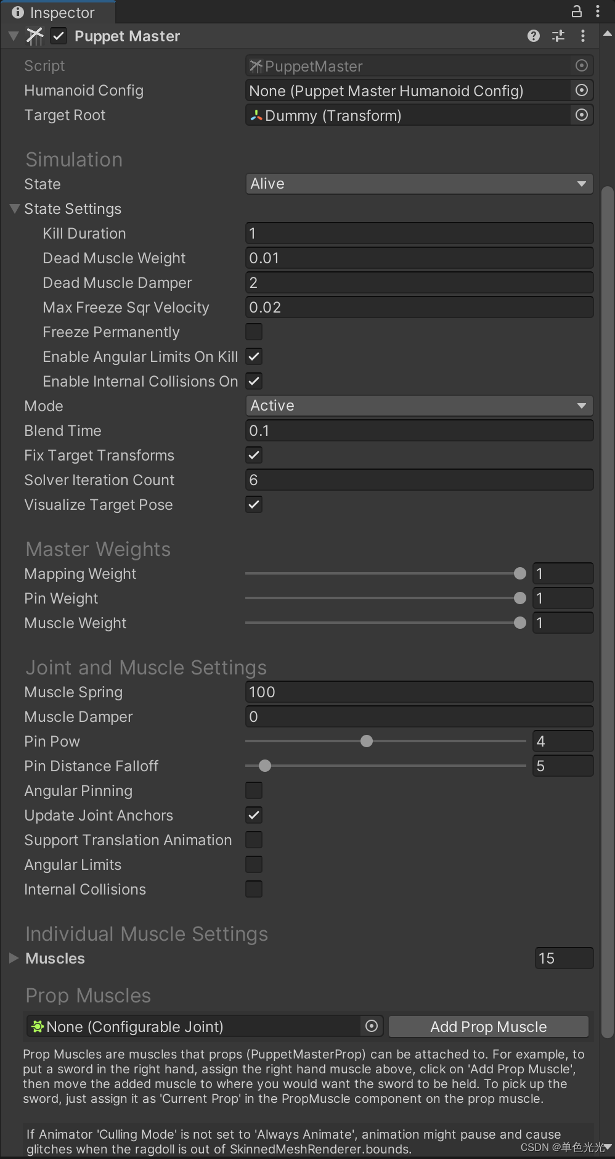Select the Inspector tab
Viewport: 615px width, 1159px height.
click(x=57, y=12)
